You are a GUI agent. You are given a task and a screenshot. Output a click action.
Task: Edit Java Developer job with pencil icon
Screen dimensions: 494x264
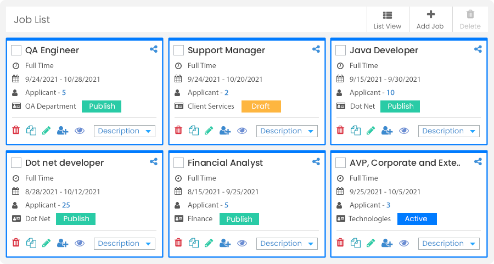click(x=371, y=131)
